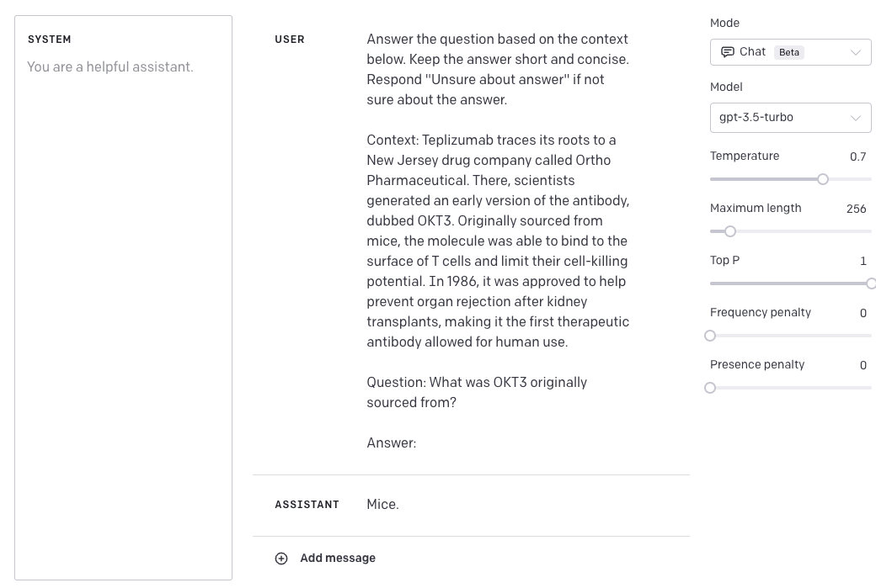Expand the Mode dropdown chevron

pyautogui.click(x=856, y=52)
